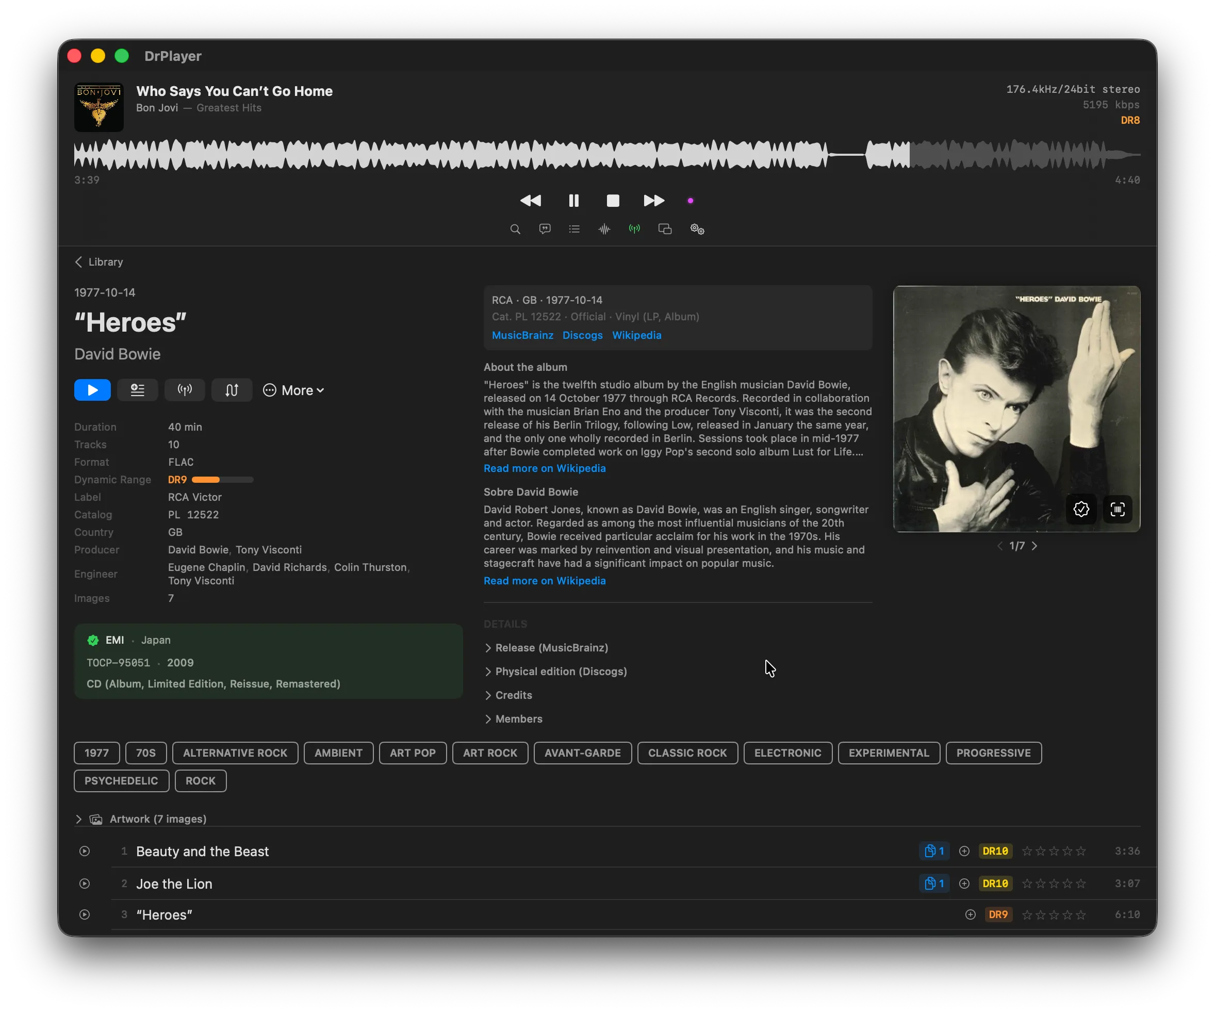The height and width of the screenshot is (1013, 1215).
Task: Open the Wikipedia link in release box
Action: tap(636, 336)
